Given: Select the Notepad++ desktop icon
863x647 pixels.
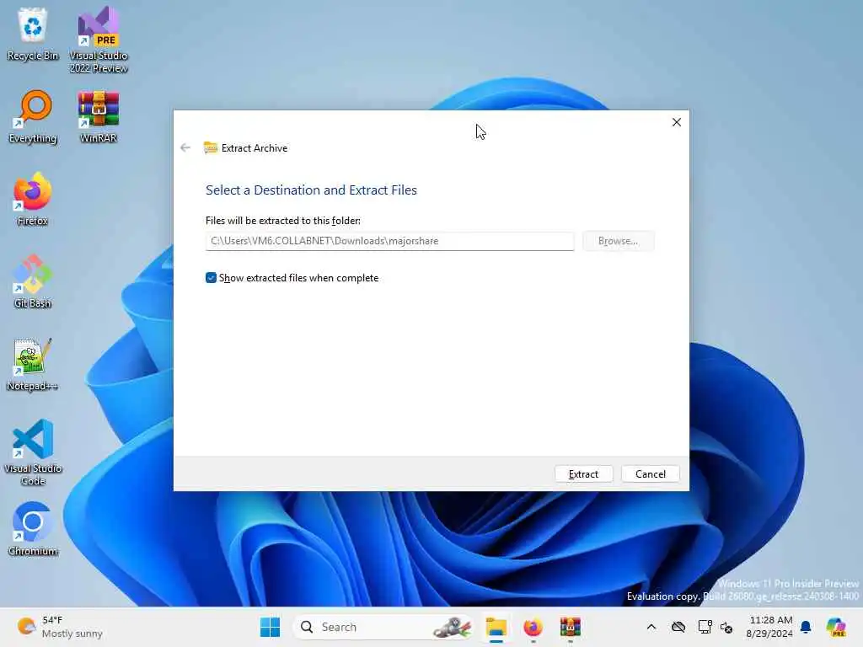Looking at the screenshot, I should pos(33,364).
